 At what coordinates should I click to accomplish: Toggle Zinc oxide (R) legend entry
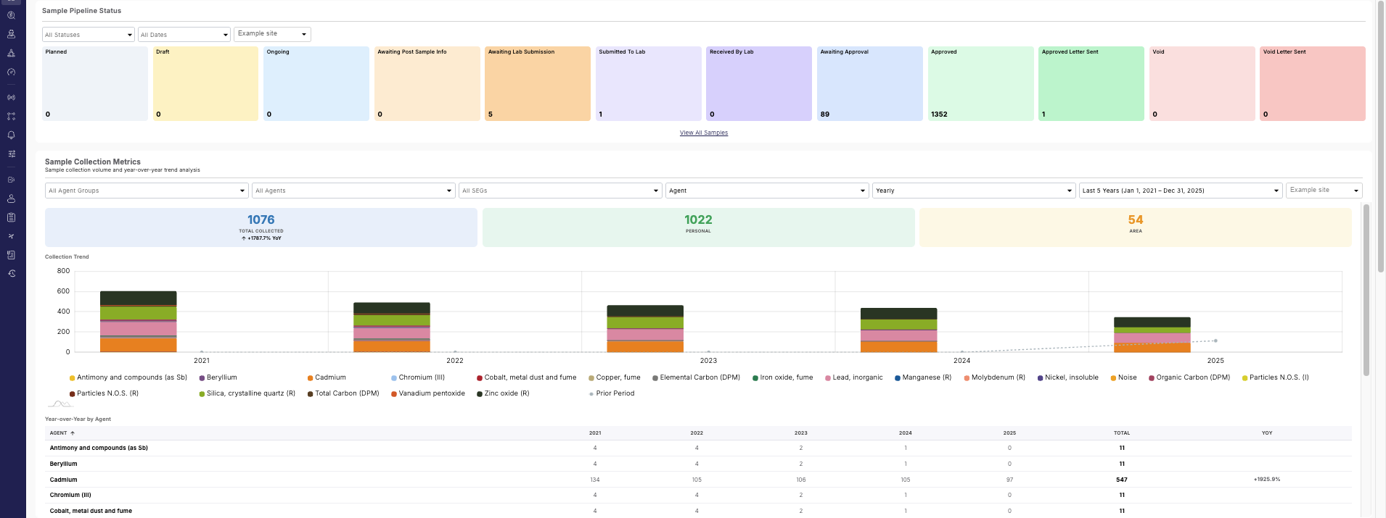pos(503,393)
